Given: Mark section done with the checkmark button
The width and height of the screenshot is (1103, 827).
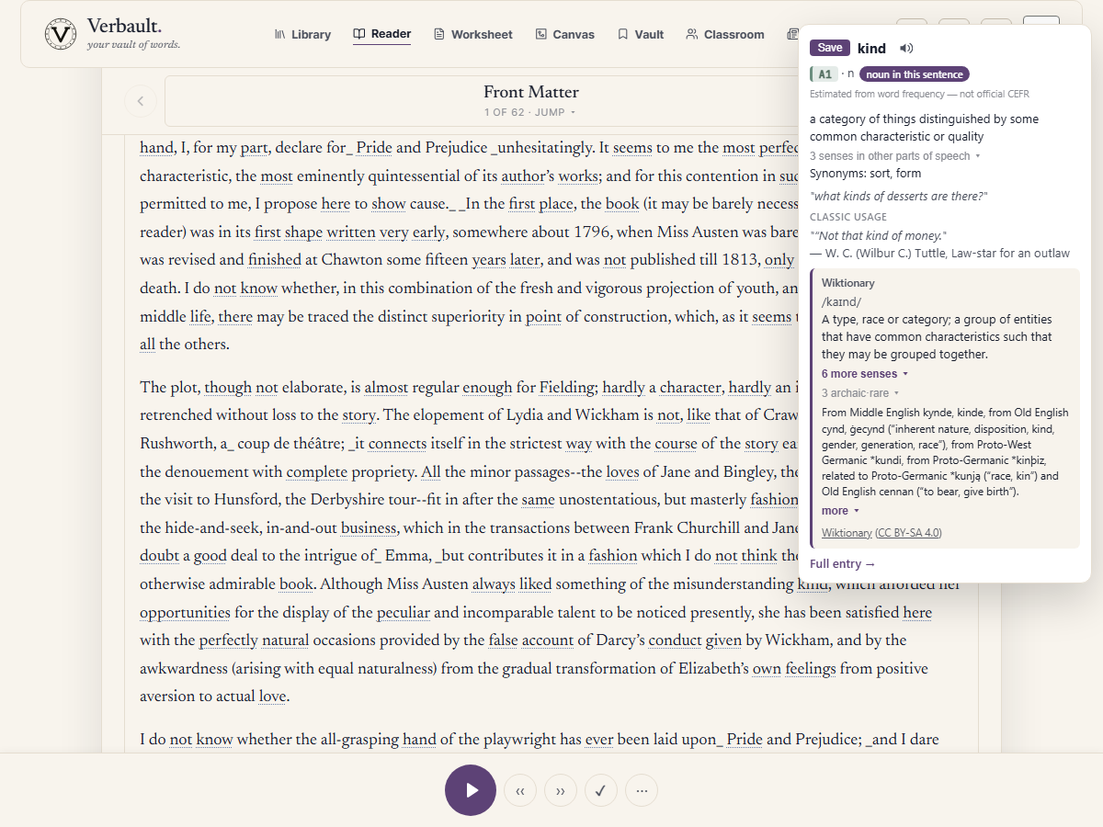Looking at the screenshot, I should (601, 790).
